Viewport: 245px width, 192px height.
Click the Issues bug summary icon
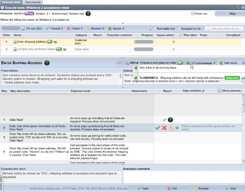pos(110,28)
